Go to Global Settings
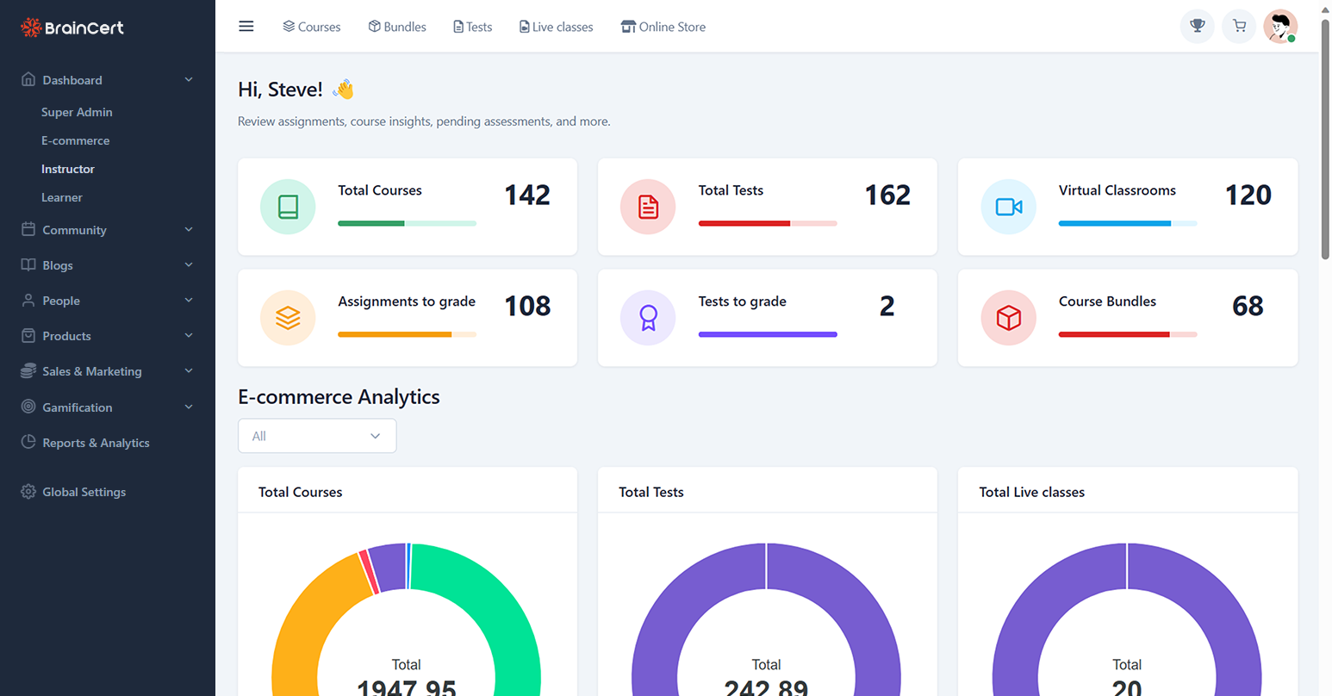 tap(84, 491)
